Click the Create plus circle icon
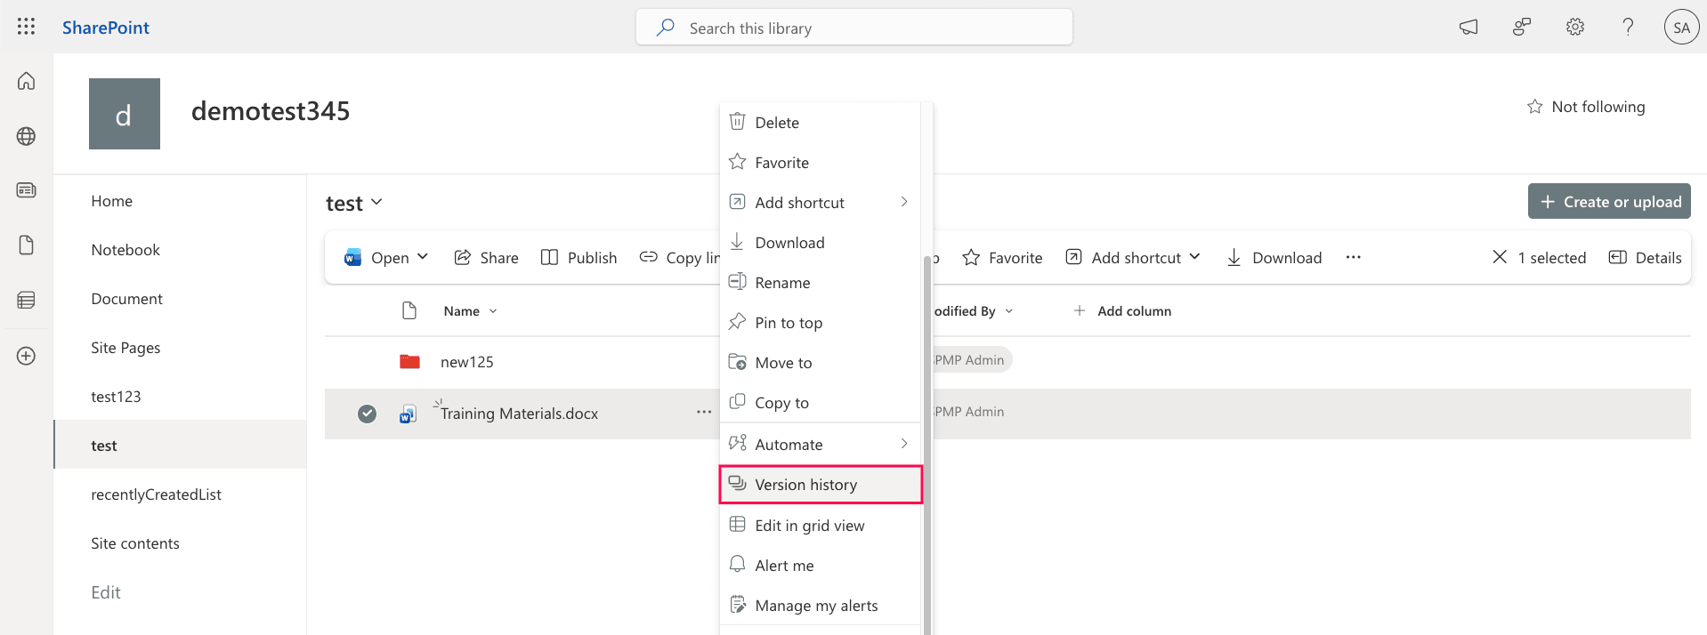Viewport: 1707px width, 635px height. point(26,356)
